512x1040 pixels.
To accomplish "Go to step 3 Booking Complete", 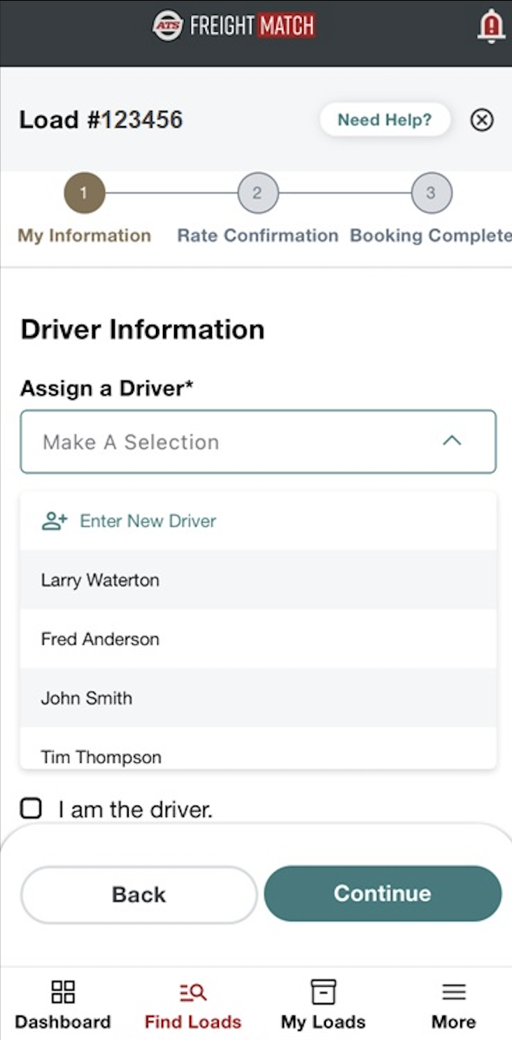I will [431, 193].
